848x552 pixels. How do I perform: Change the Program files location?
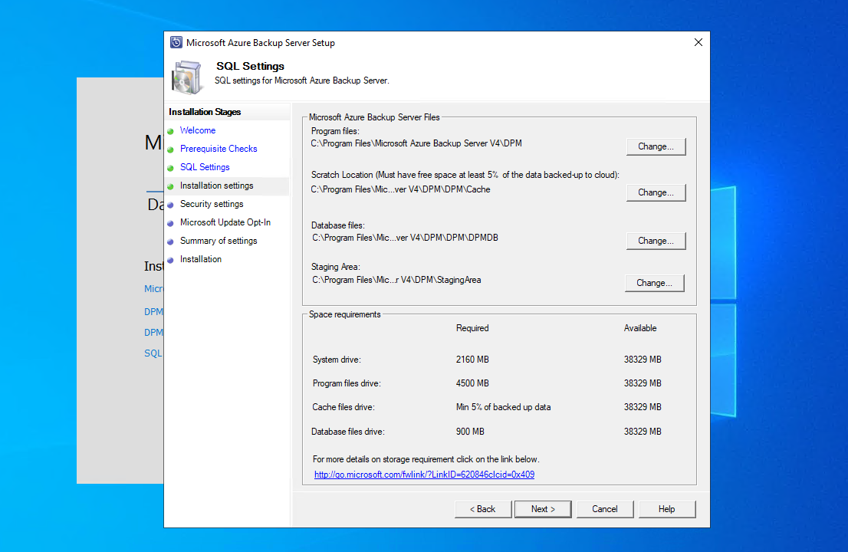[656, 146]
